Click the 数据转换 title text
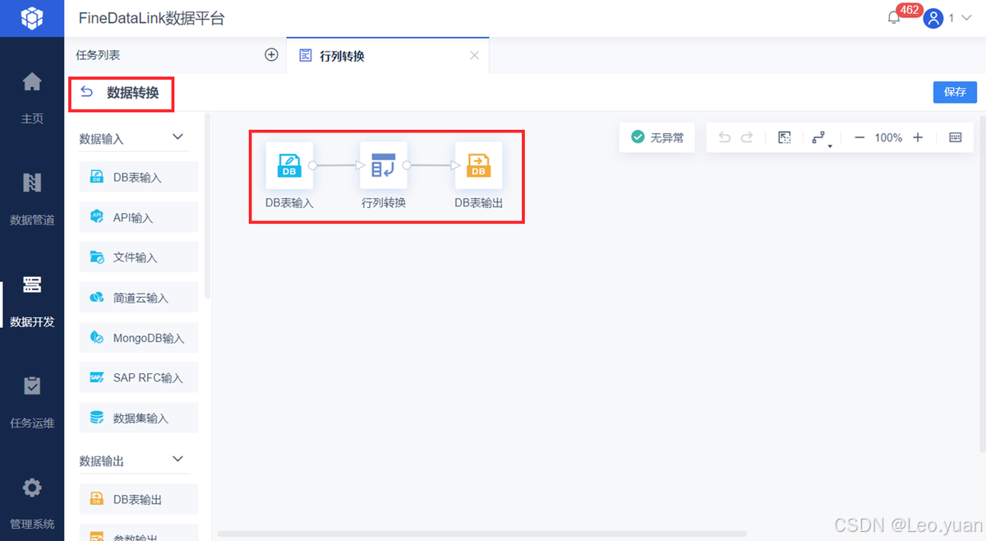Image resolution: width=986 pixels, height=541 pixels. click(x=133, y=93)
